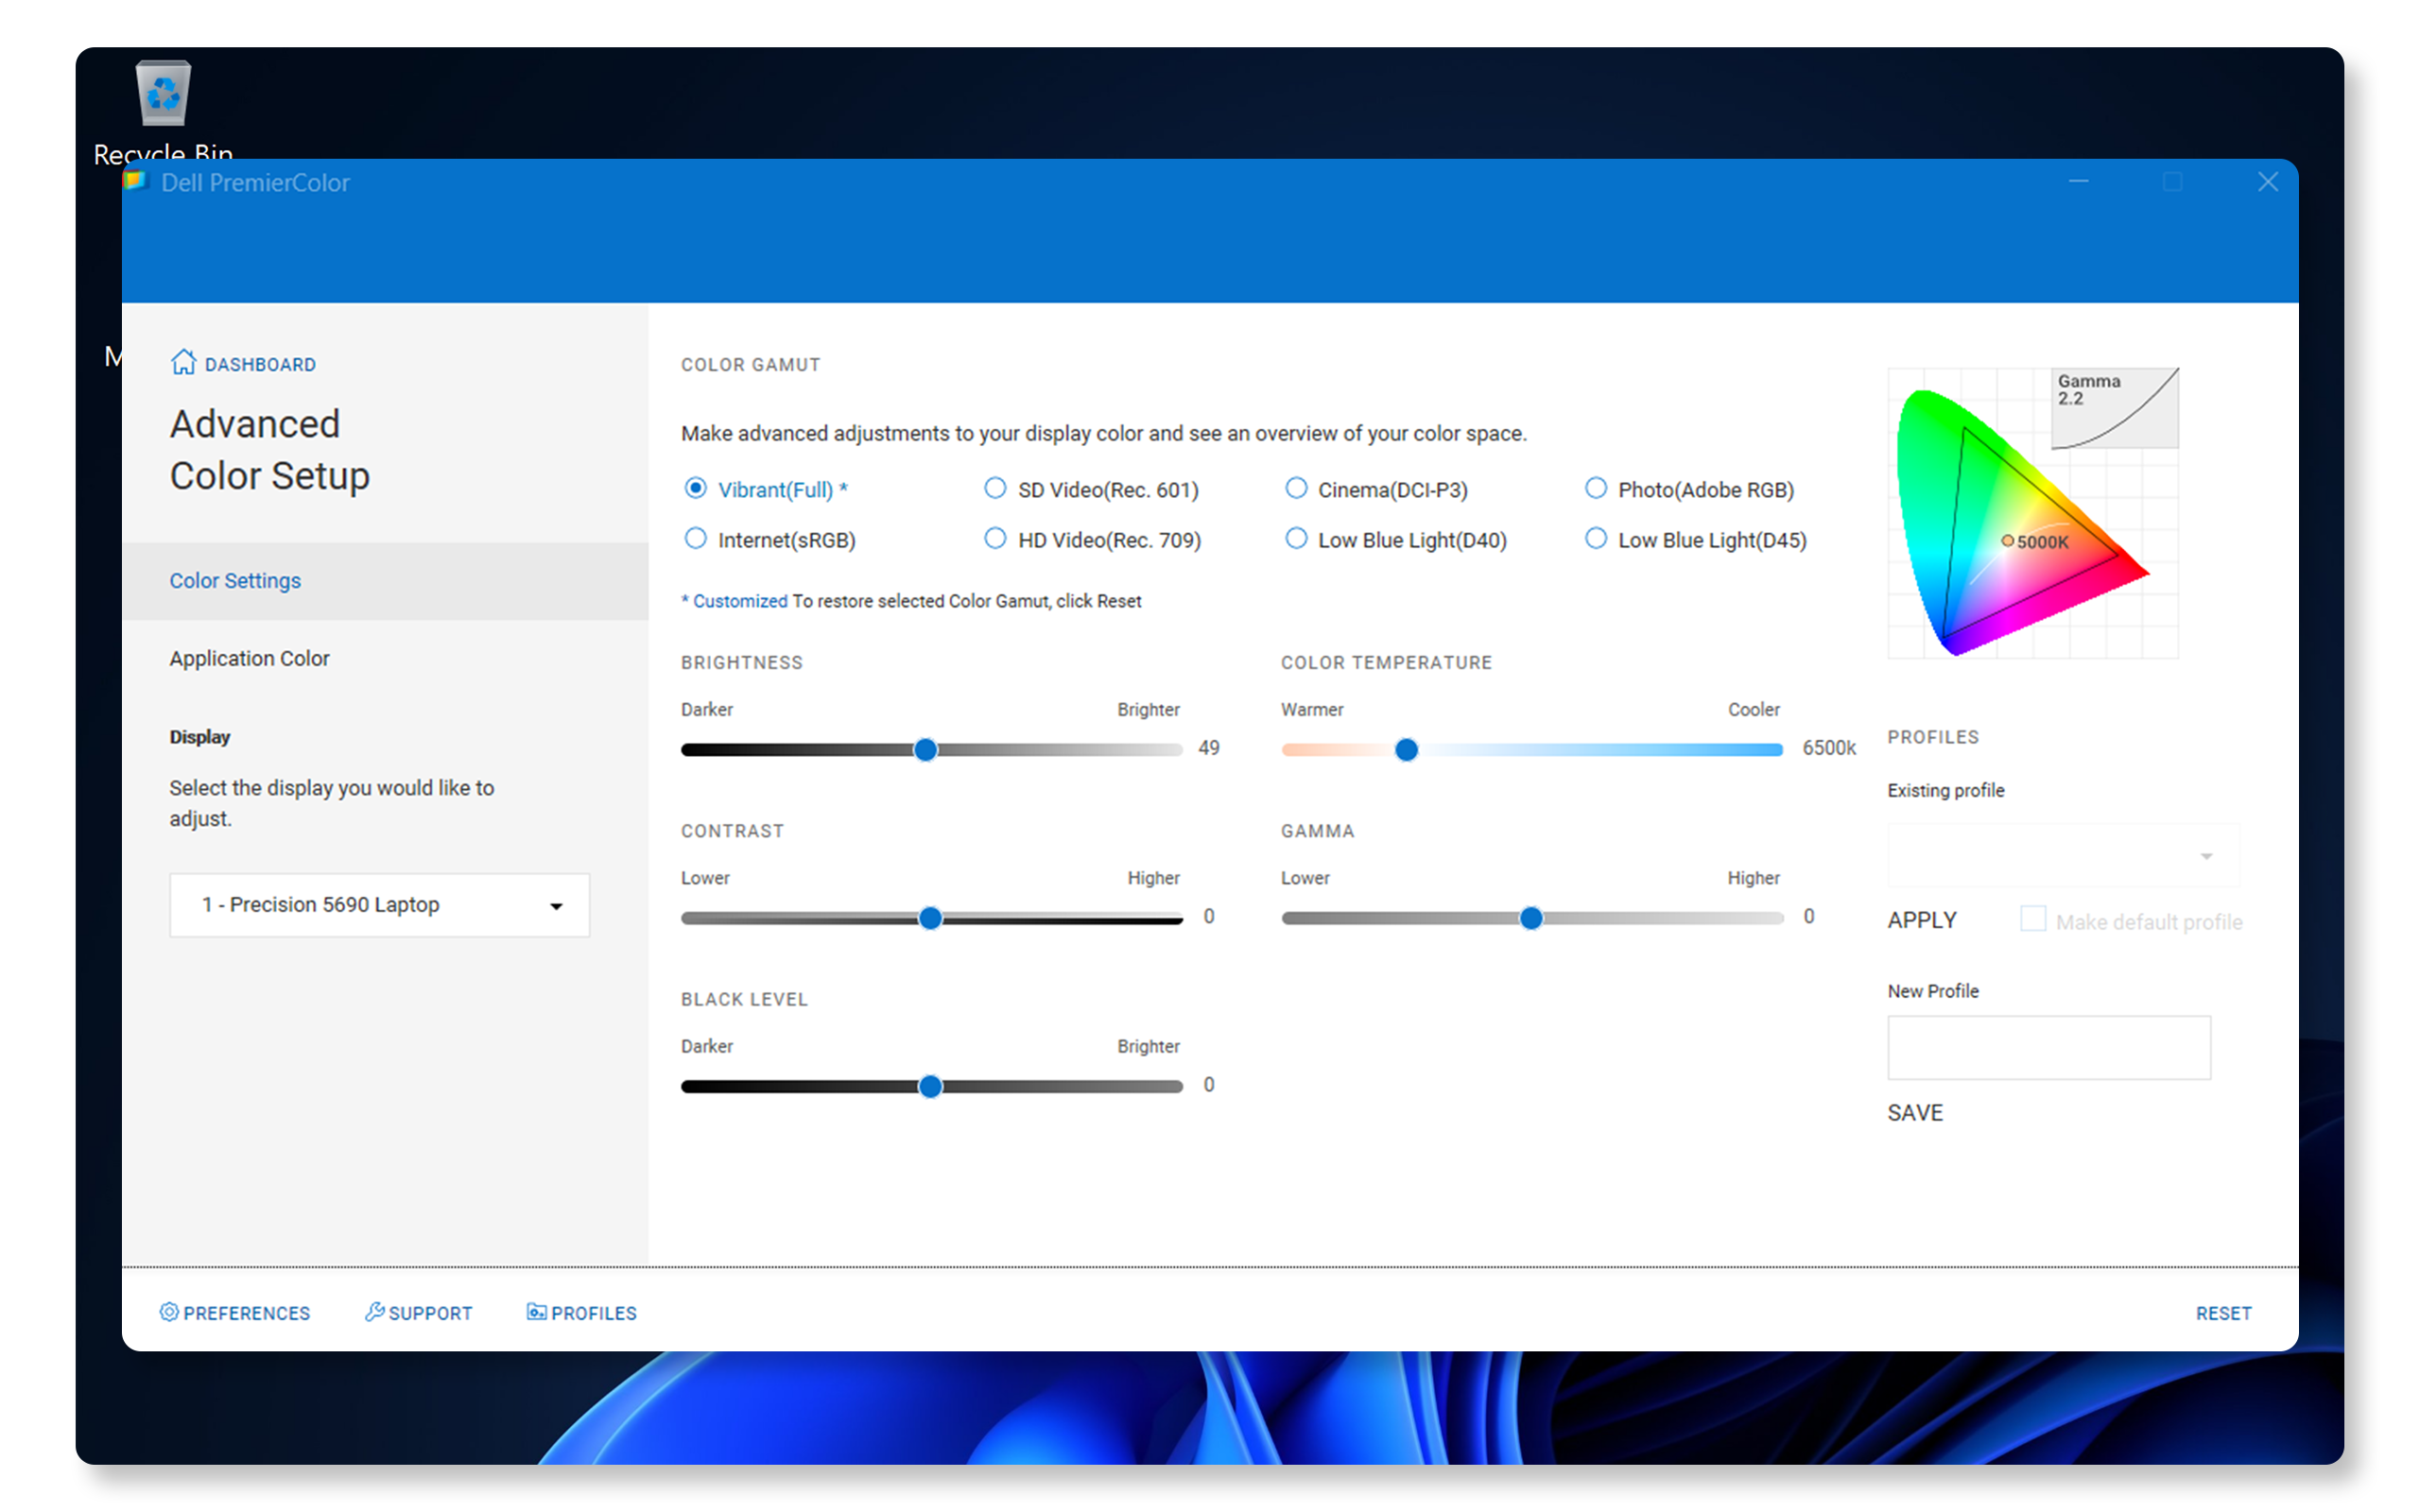Open the Recycle Bin desktop icon
The height and width of the screenshot is (1512, 2420).
click(163, 94)
